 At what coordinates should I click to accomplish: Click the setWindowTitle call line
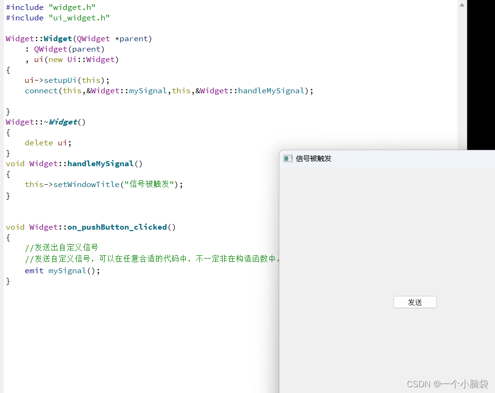[x=104, y=184]
